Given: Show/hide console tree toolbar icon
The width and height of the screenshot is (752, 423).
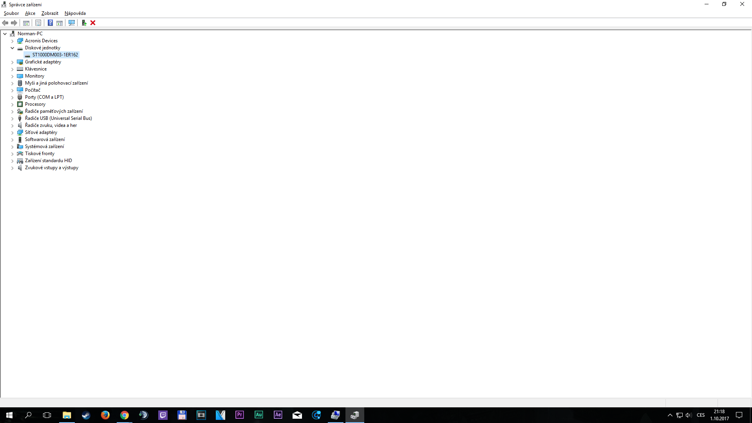Looking at the screenshot, I should (x=26, y=23).
